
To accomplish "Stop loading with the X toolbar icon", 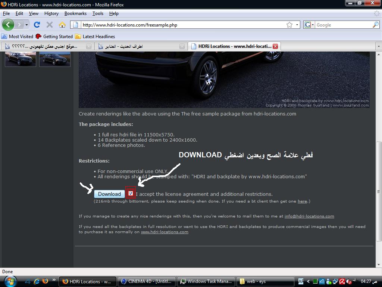I will (50, 25).
